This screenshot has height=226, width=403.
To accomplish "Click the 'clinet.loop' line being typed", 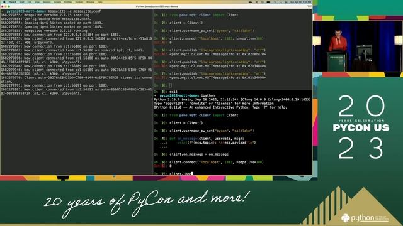I will [174, 173].
